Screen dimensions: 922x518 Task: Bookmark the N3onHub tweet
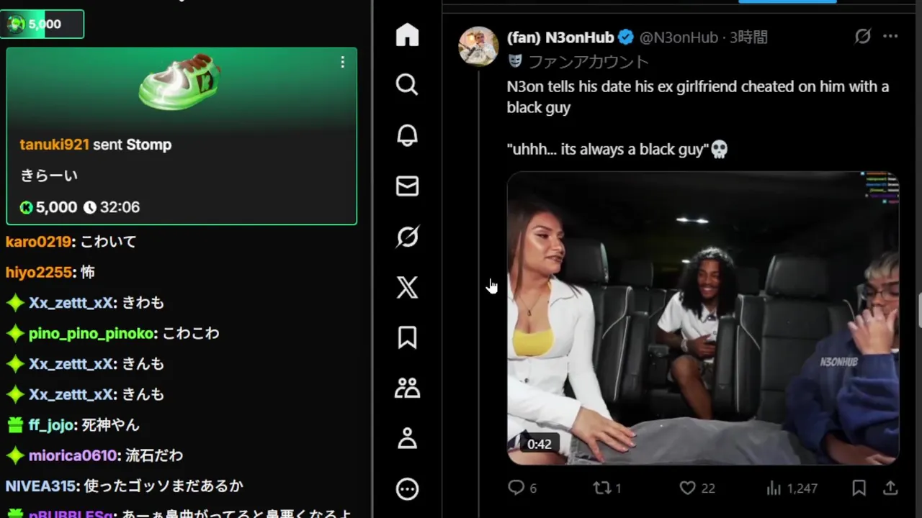(x=859, y=489)
